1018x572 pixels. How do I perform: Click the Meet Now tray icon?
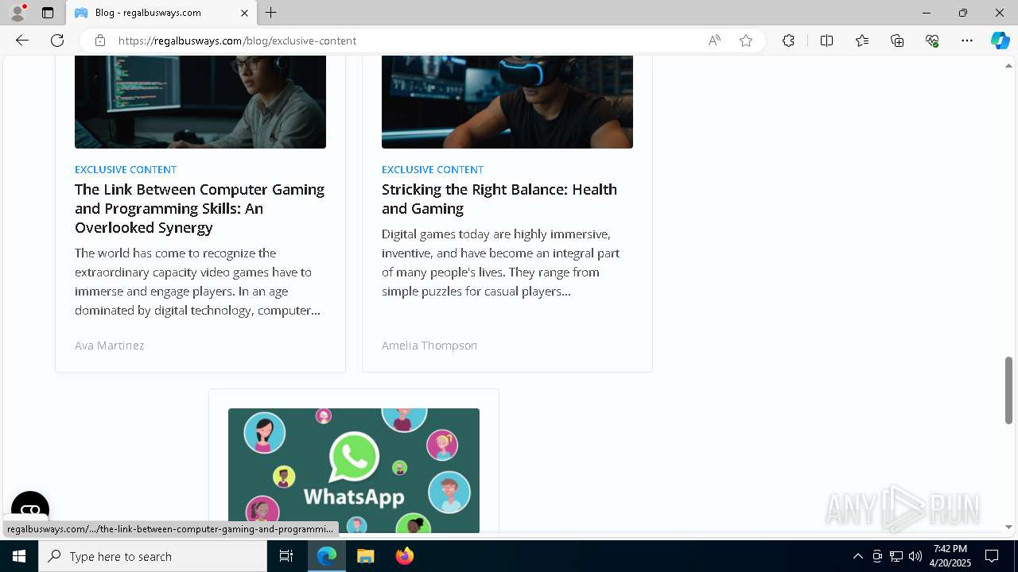click(877, 556)
